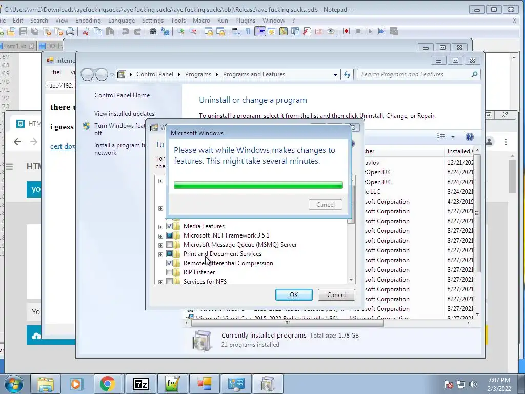Enable the RIP Listener checkbox
This screenshot has width=525, height=394.
169,272
